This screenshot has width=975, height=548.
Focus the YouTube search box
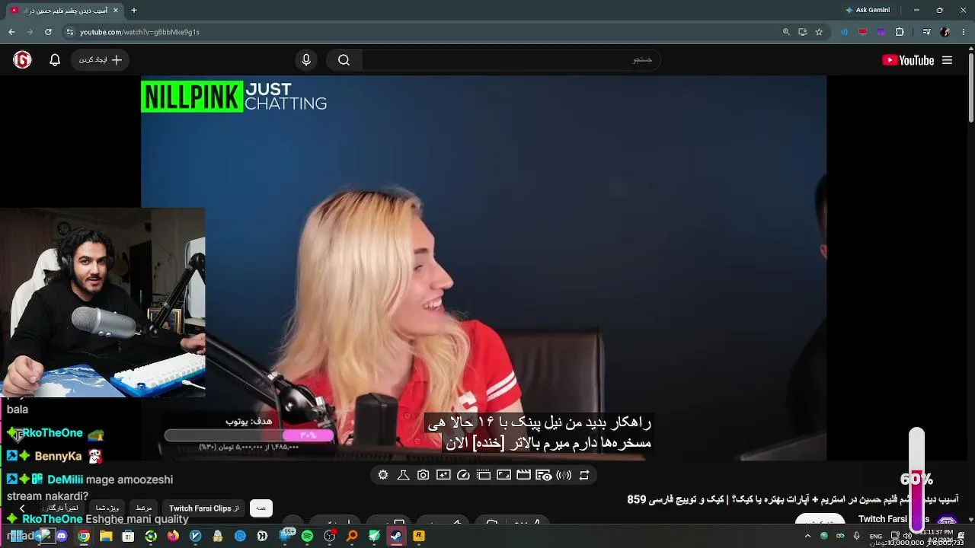[510, 60]
